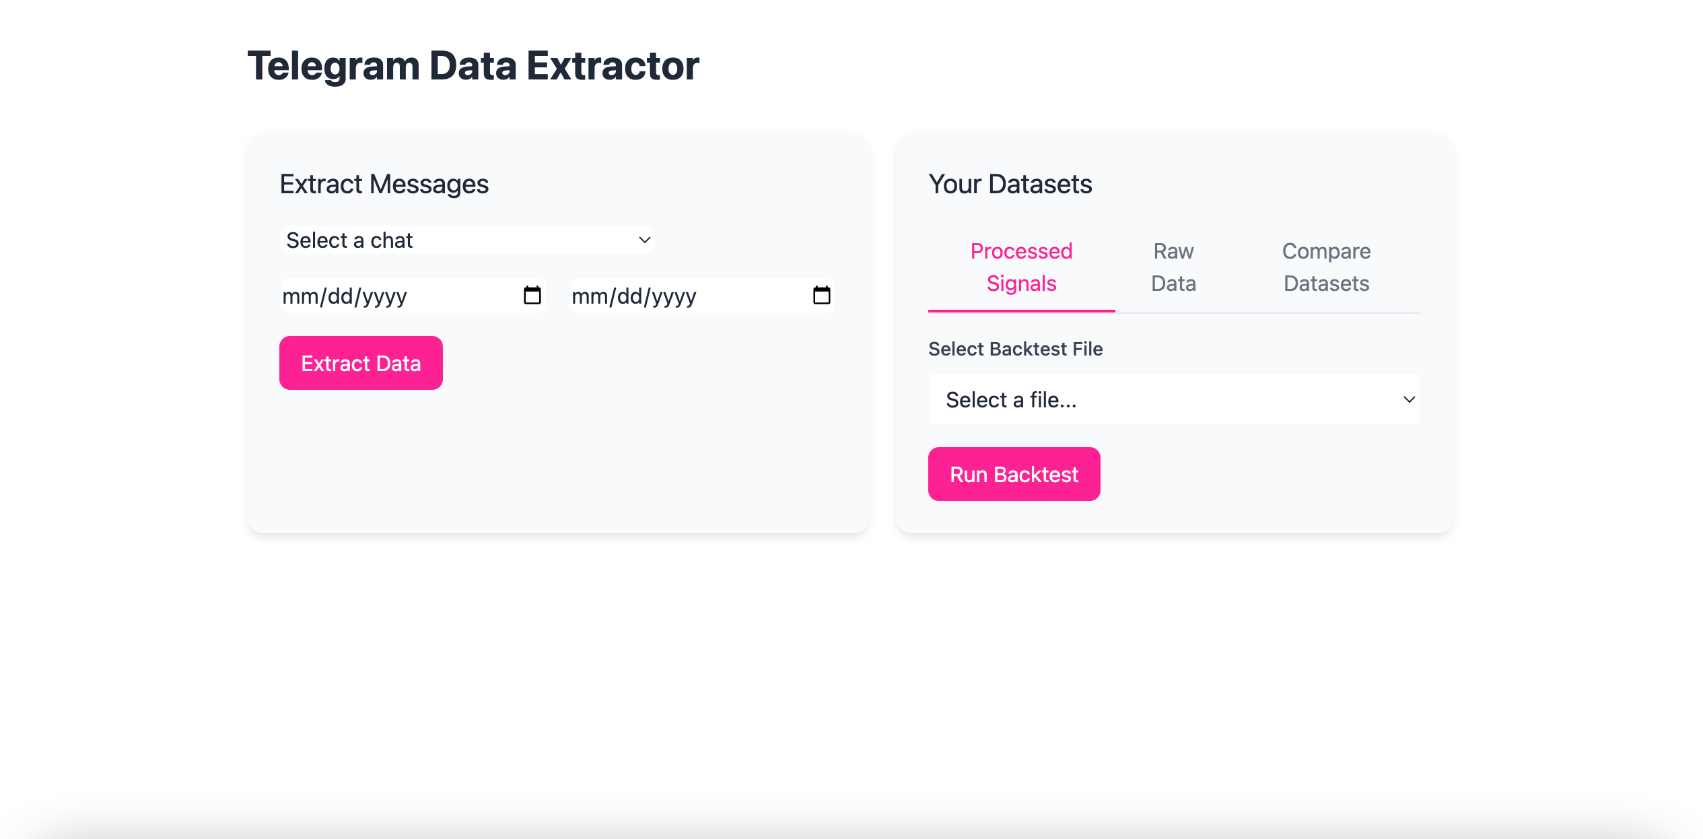The width and height of the screenshot is (1703, 839).
Task: Click the 'Telegram Data Extractor' page title
Action: point(473,66)
